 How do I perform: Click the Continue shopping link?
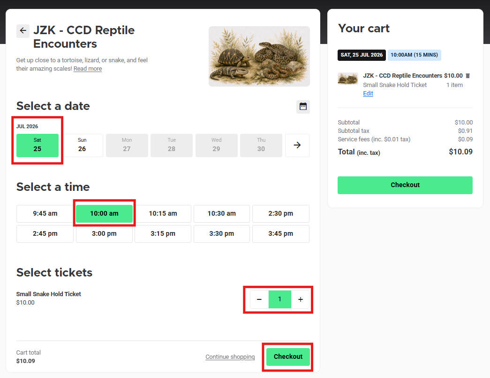230,357
